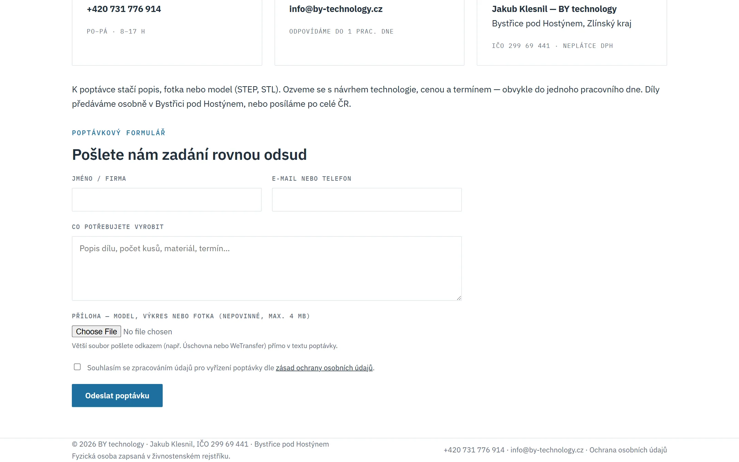739x462 pixels.
Task: Click the 'IČO 299 69 441 · NEPLÁTCE DPH' text
Action: [552, 46]
